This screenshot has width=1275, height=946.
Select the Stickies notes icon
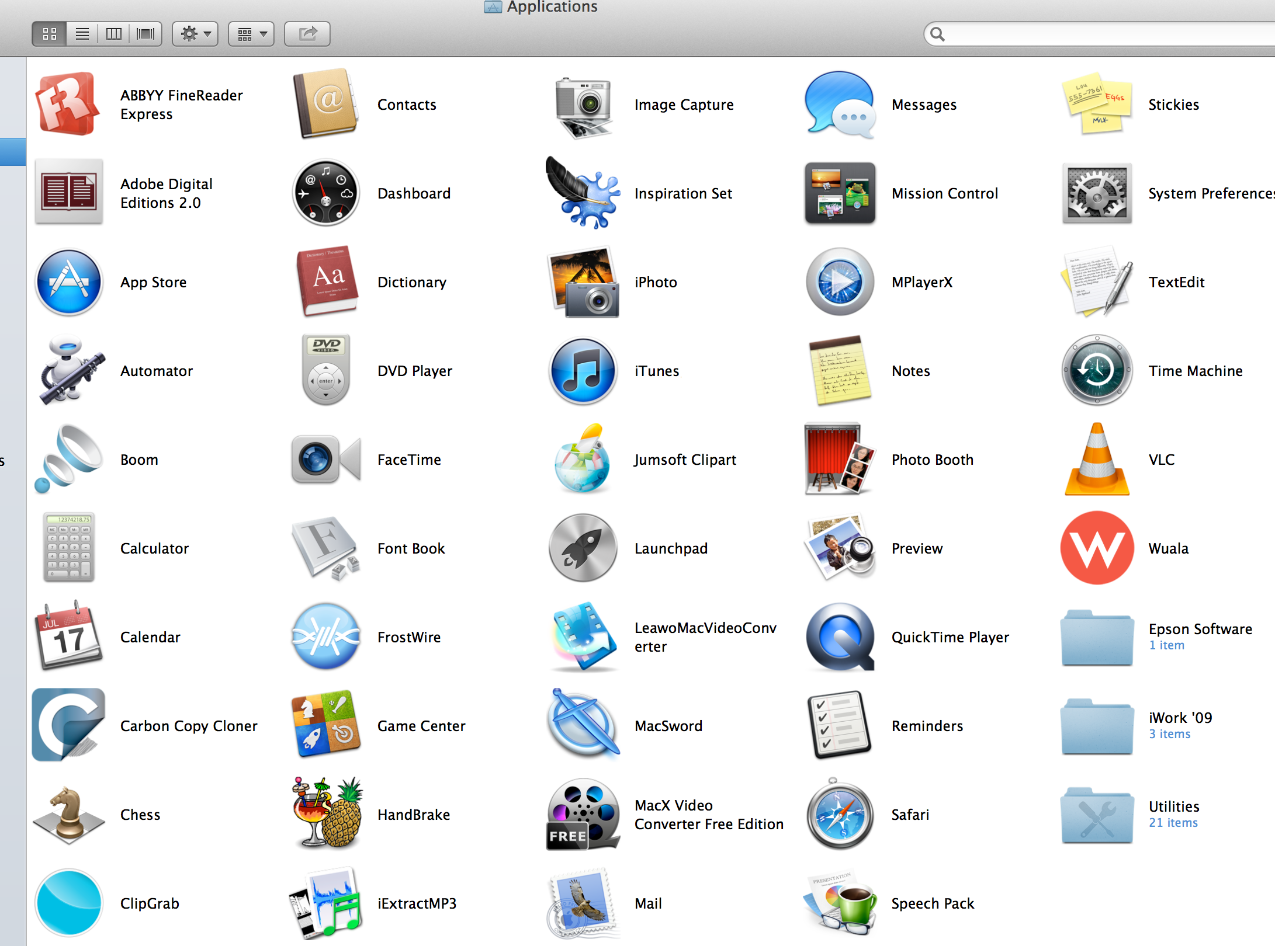point(1097,104)
